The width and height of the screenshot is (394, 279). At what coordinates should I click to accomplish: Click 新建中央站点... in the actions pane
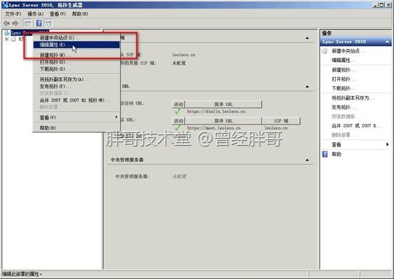[x=348, y=51]
